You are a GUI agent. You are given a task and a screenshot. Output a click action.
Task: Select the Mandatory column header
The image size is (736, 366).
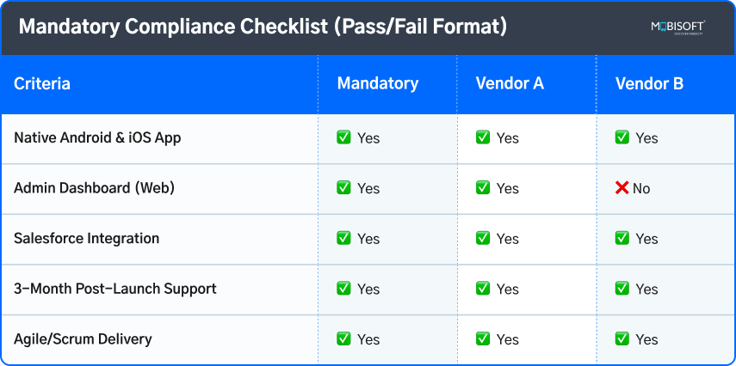(377, 84)
